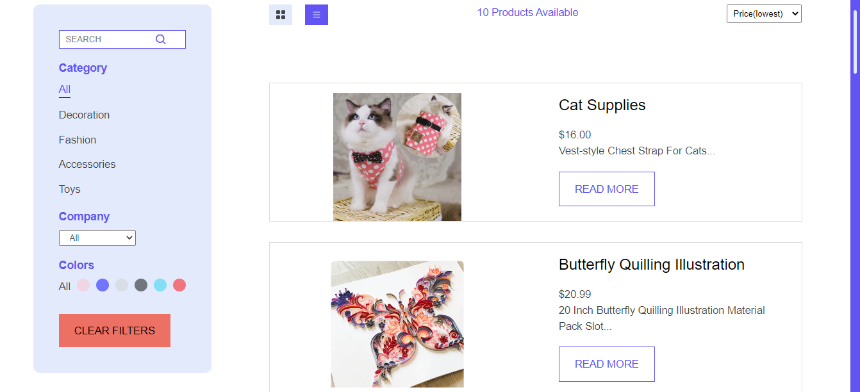
Task: Filter by Accessories category
Action: pos(87,165)
